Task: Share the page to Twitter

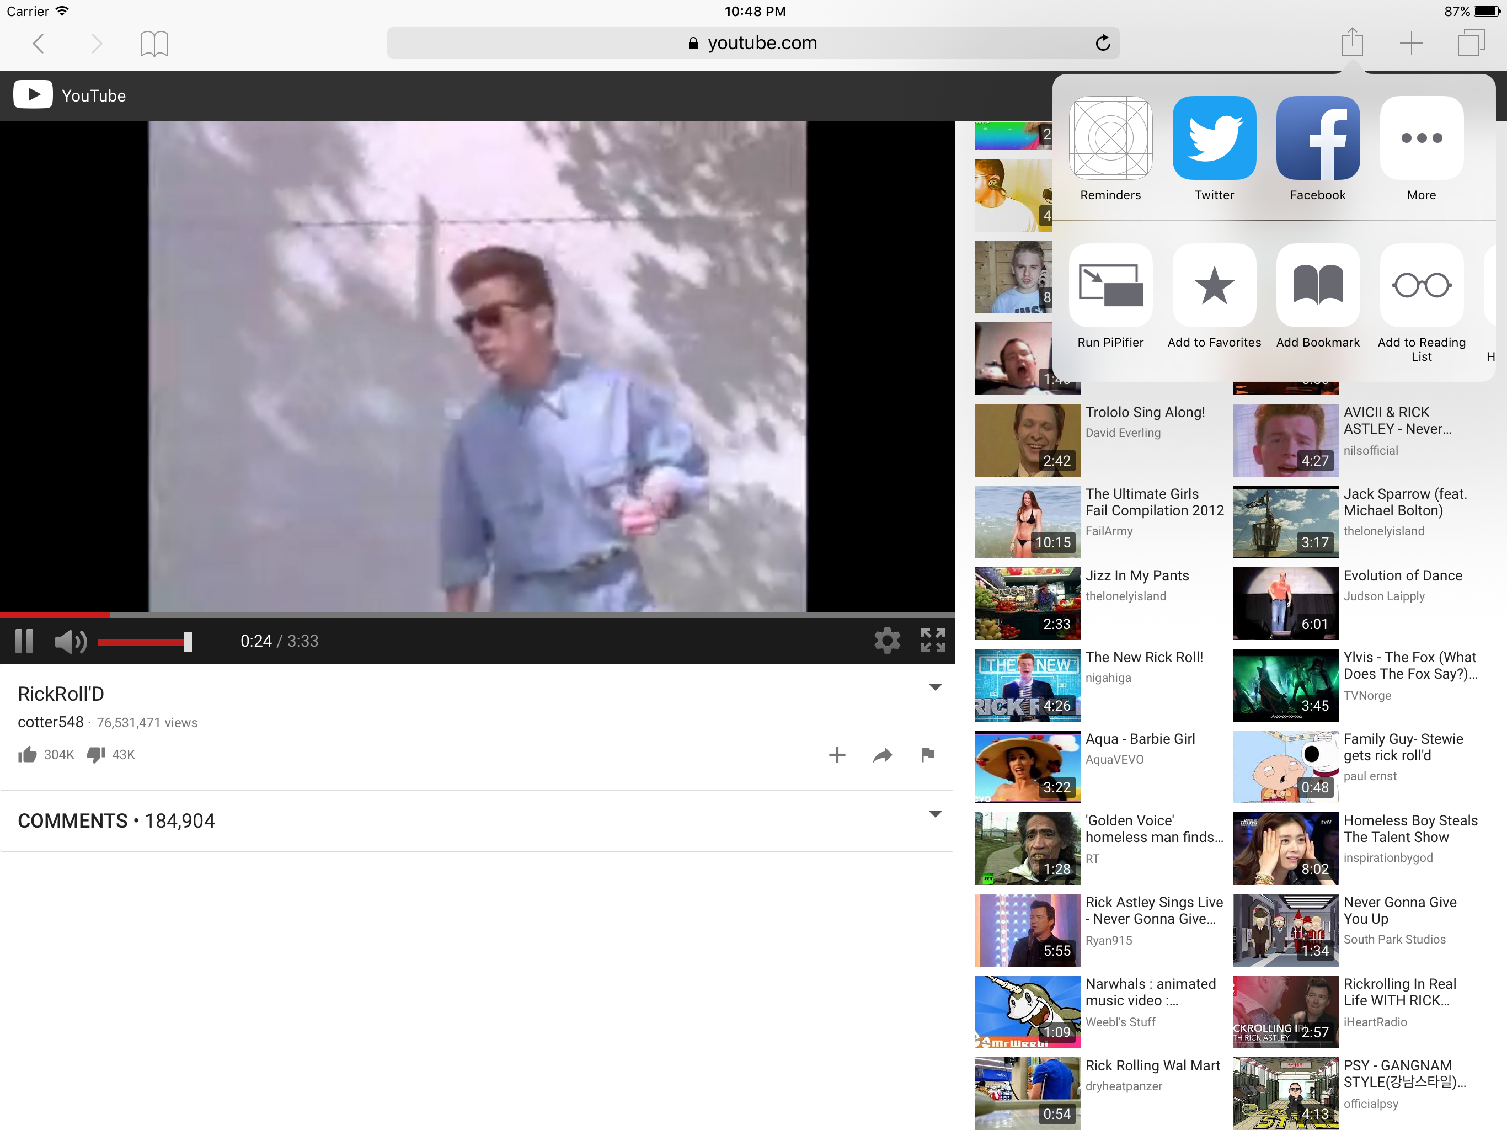Action: [x=1214, y=138]
